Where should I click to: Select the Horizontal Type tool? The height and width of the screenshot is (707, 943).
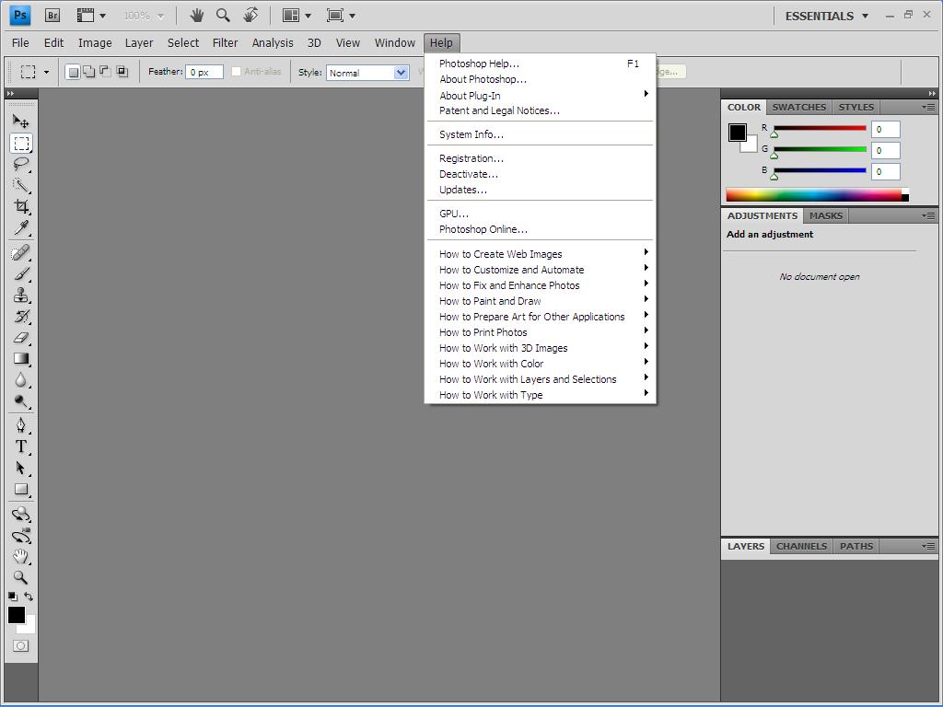pyautogui.click(x=21, y=446)
